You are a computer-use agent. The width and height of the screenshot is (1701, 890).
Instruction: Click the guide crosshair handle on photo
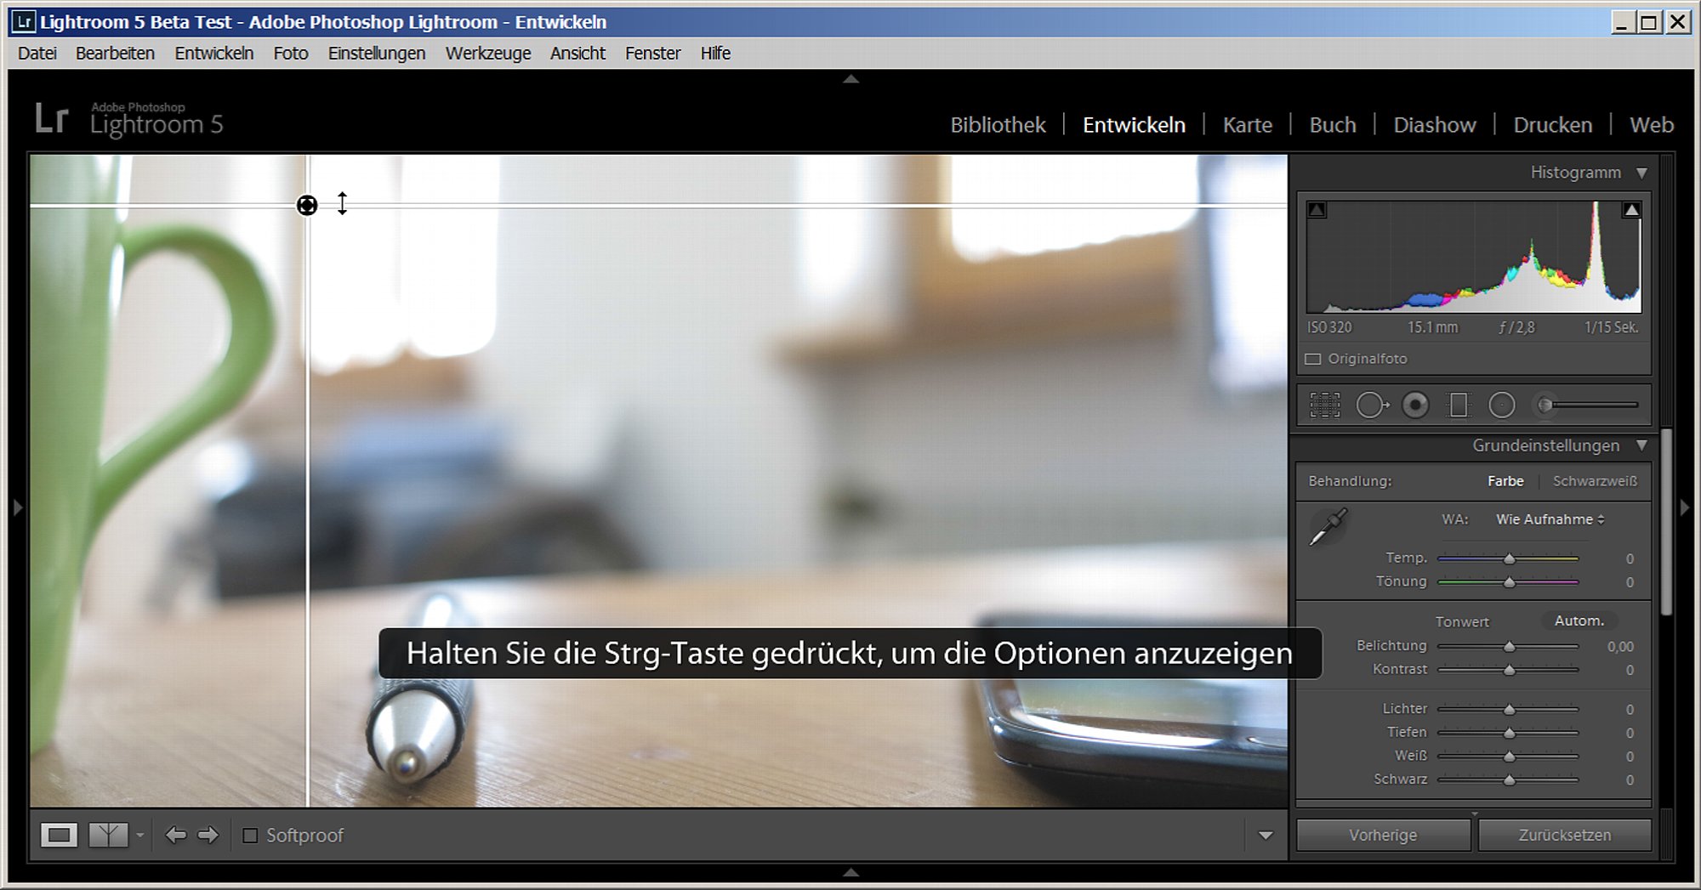click(307, 205)
